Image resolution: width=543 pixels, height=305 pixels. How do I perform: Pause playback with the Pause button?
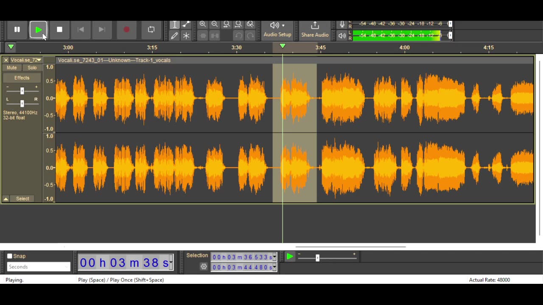pyautogui.click(x=17, y=30)
